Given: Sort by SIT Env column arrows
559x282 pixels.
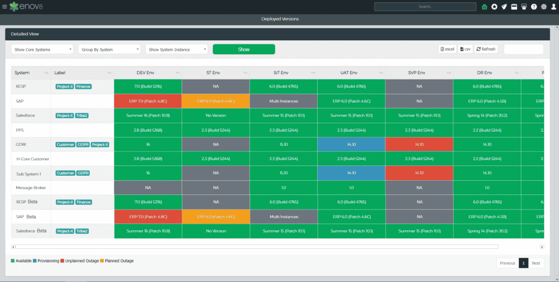Looking at the screenshot, I should 313,73.
